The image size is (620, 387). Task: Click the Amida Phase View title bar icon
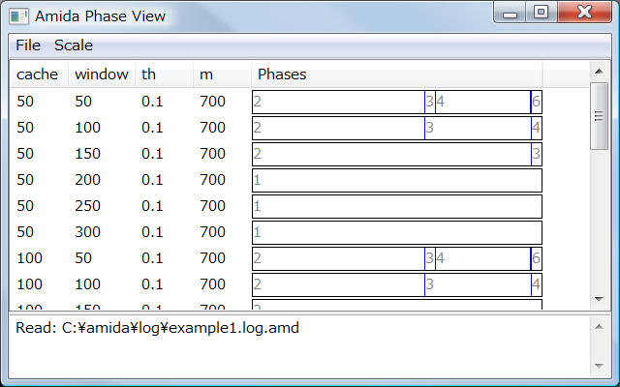pyautogui.click(x=19, y=15)
